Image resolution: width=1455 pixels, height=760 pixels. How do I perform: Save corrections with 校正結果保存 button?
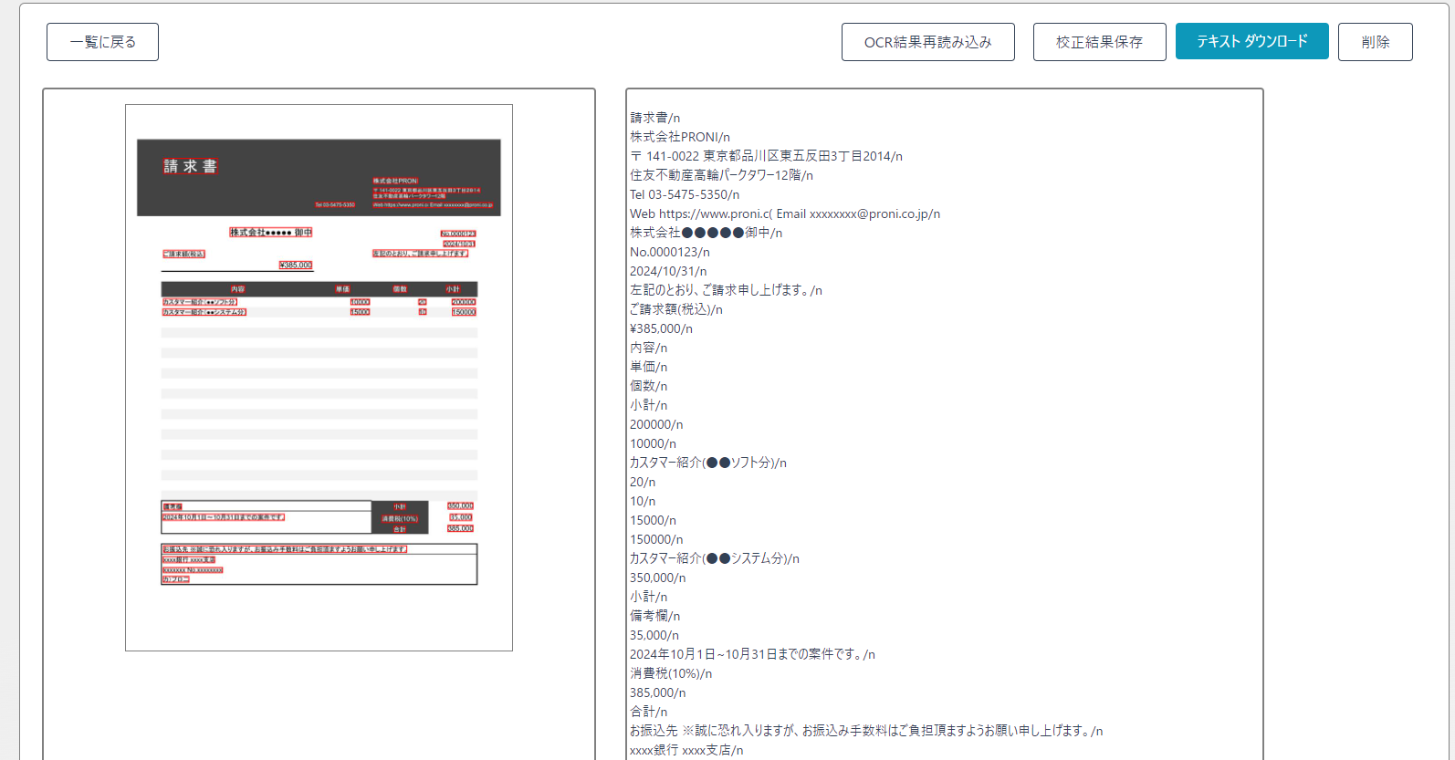click(1099, 42)
